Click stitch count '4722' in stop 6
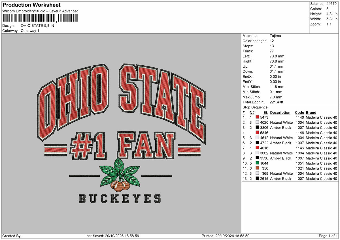This screenshot has width=340, height=240. coord(264,143)
